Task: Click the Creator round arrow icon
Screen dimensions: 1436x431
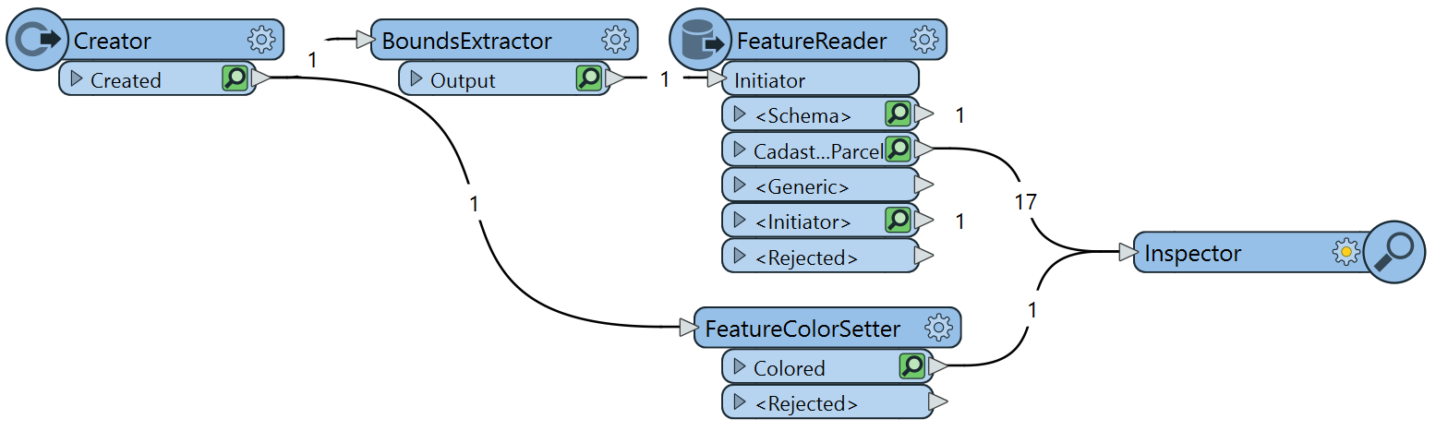Action: coord(33,41)
